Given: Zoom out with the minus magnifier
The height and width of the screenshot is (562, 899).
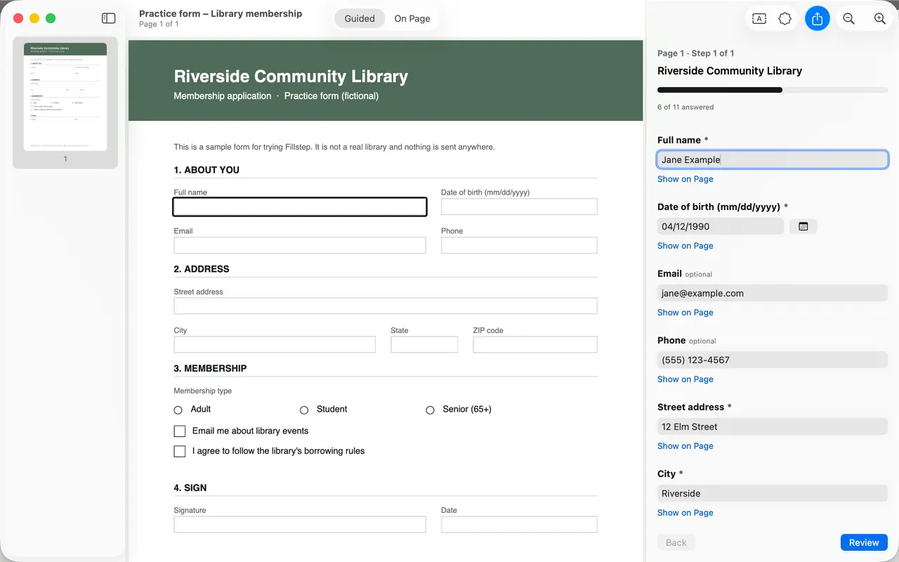Looking at the screenshot, I should coord(848,19).
